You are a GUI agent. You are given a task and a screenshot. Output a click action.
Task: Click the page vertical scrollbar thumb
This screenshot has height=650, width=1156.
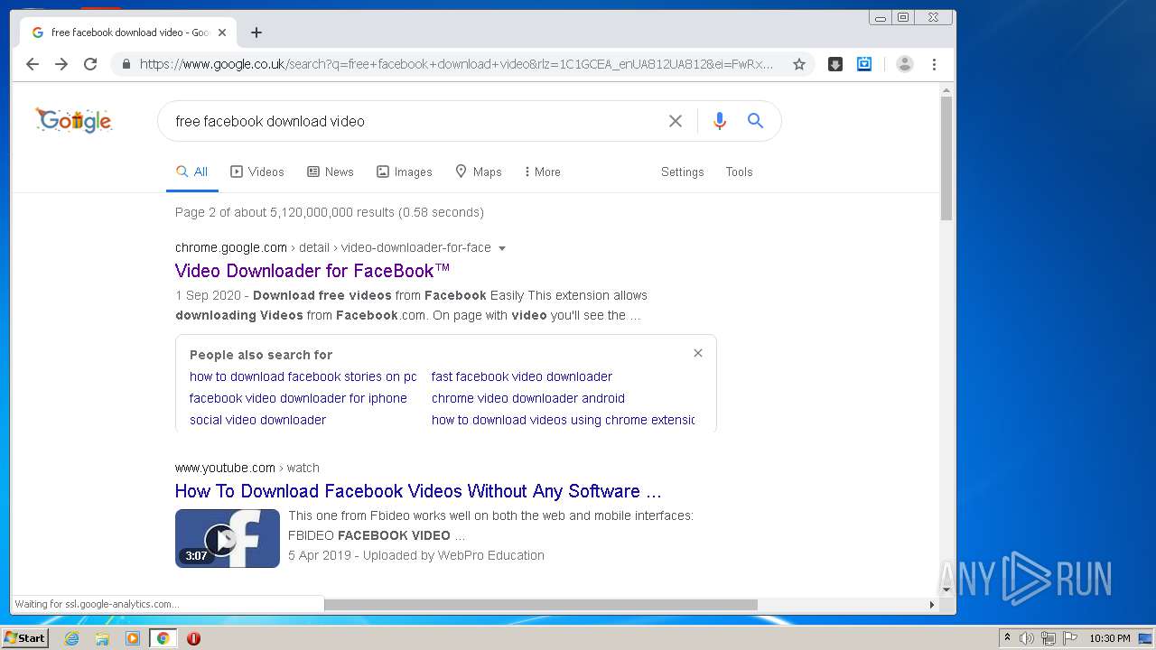tap(946, 158)
